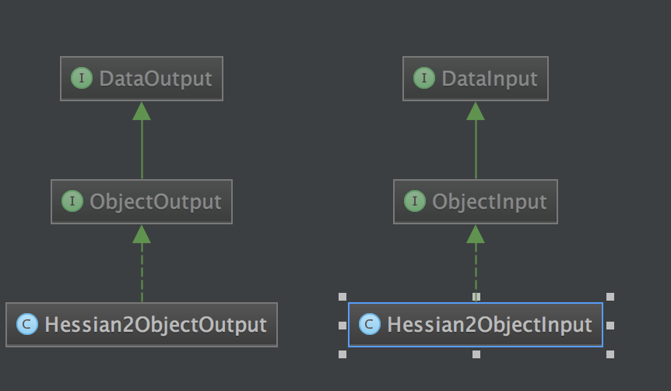
Task: Click the bottom-center selection handle of Hessian2ObjectInput
Action: click(476, 354)
